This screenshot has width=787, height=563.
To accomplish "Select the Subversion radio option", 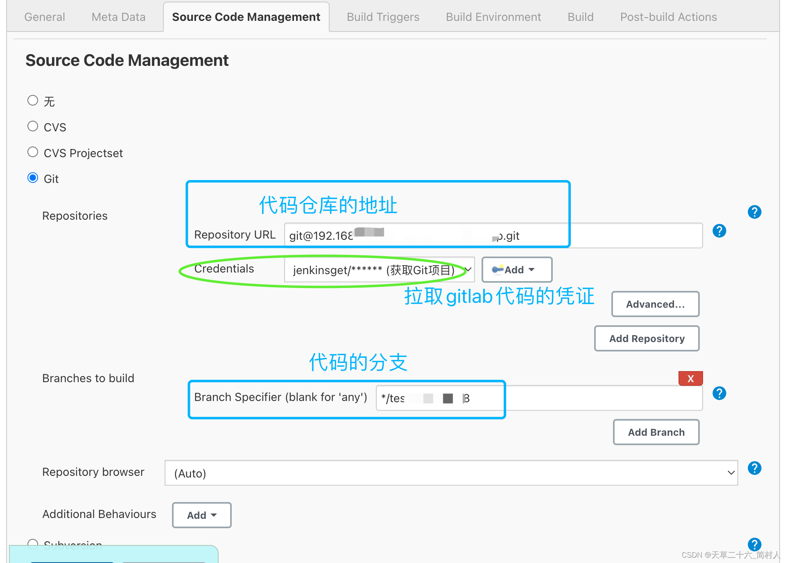I will [33, 543].
